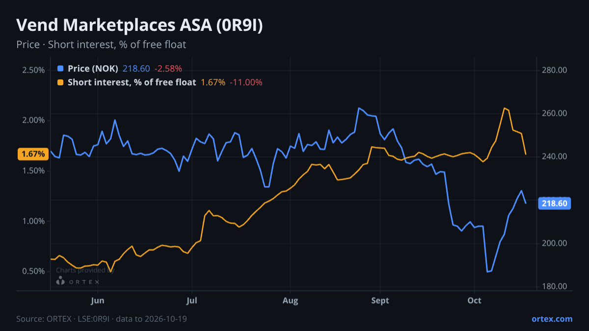Select the Price (NOK) legend label
The image size is (589, 331).
93,69
